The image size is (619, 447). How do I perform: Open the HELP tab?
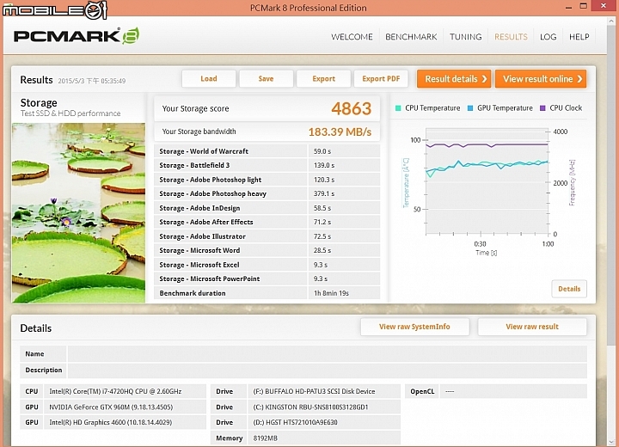tap(579, 37)
